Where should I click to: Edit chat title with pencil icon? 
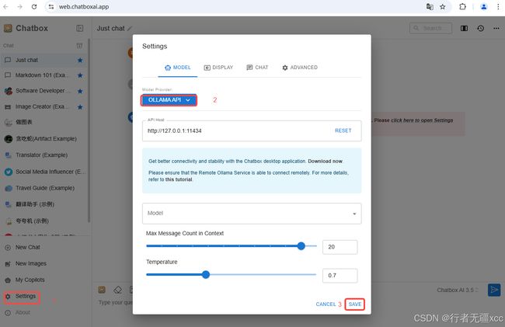[x=130, y=28]
